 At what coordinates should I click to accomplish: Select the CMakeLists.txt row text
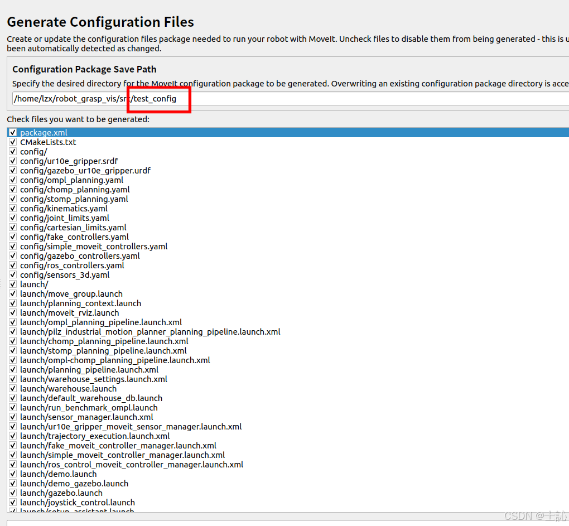48,142
